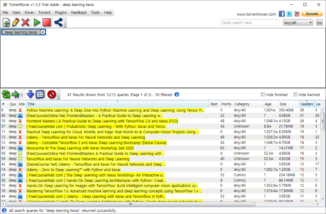Enable Hide banned checkbox
The height and width of the screenshot is (214, 326).
click(295, 95)
